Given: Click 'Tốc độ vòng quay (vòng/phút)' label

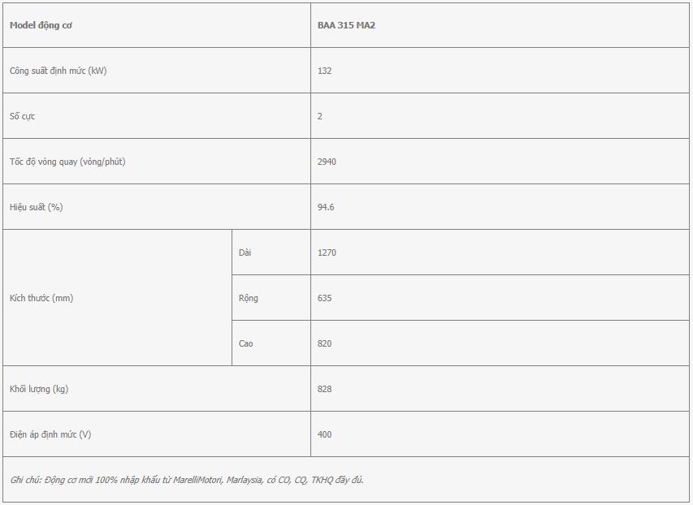Looking at the screenshot, I should [67, 162].
